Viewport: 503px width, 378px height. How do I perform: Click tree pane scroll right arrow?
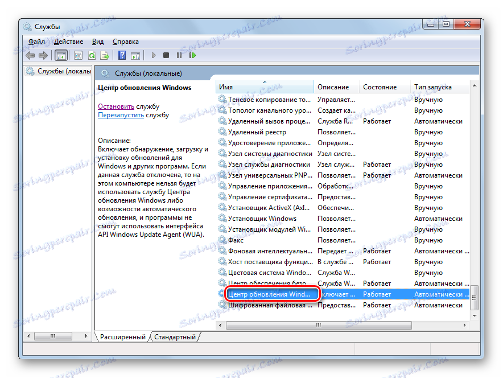(86, 336)
